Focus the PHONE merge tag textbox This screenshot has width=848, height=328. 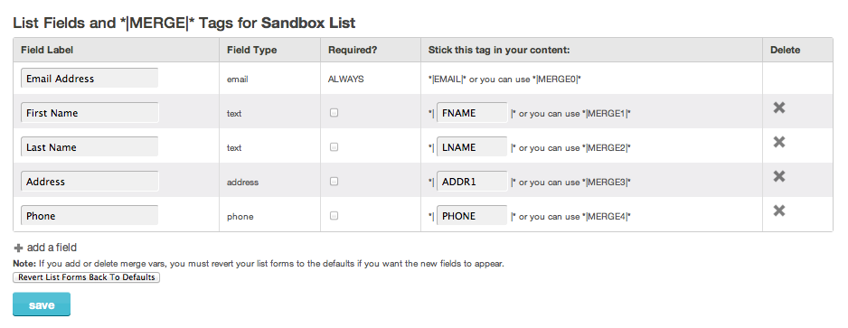tap(472, 216)
